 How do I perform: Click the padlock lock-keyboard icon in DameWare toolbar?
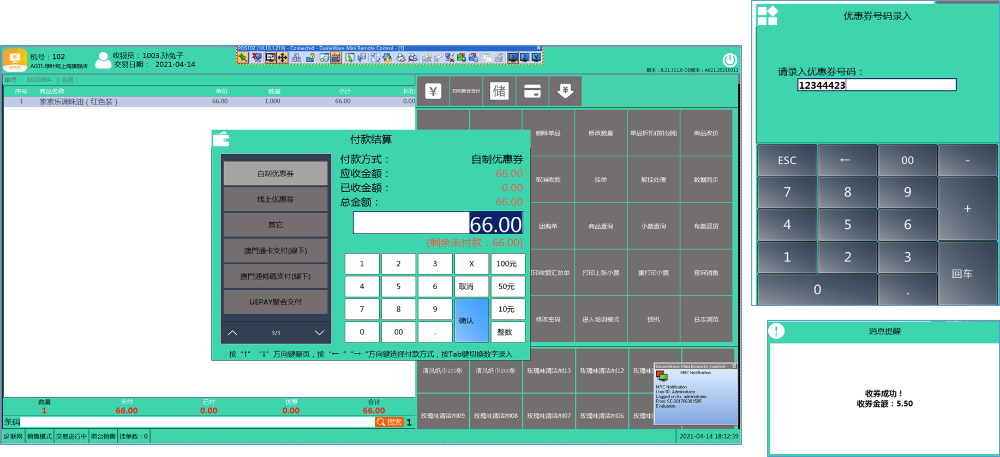[310, 58]
